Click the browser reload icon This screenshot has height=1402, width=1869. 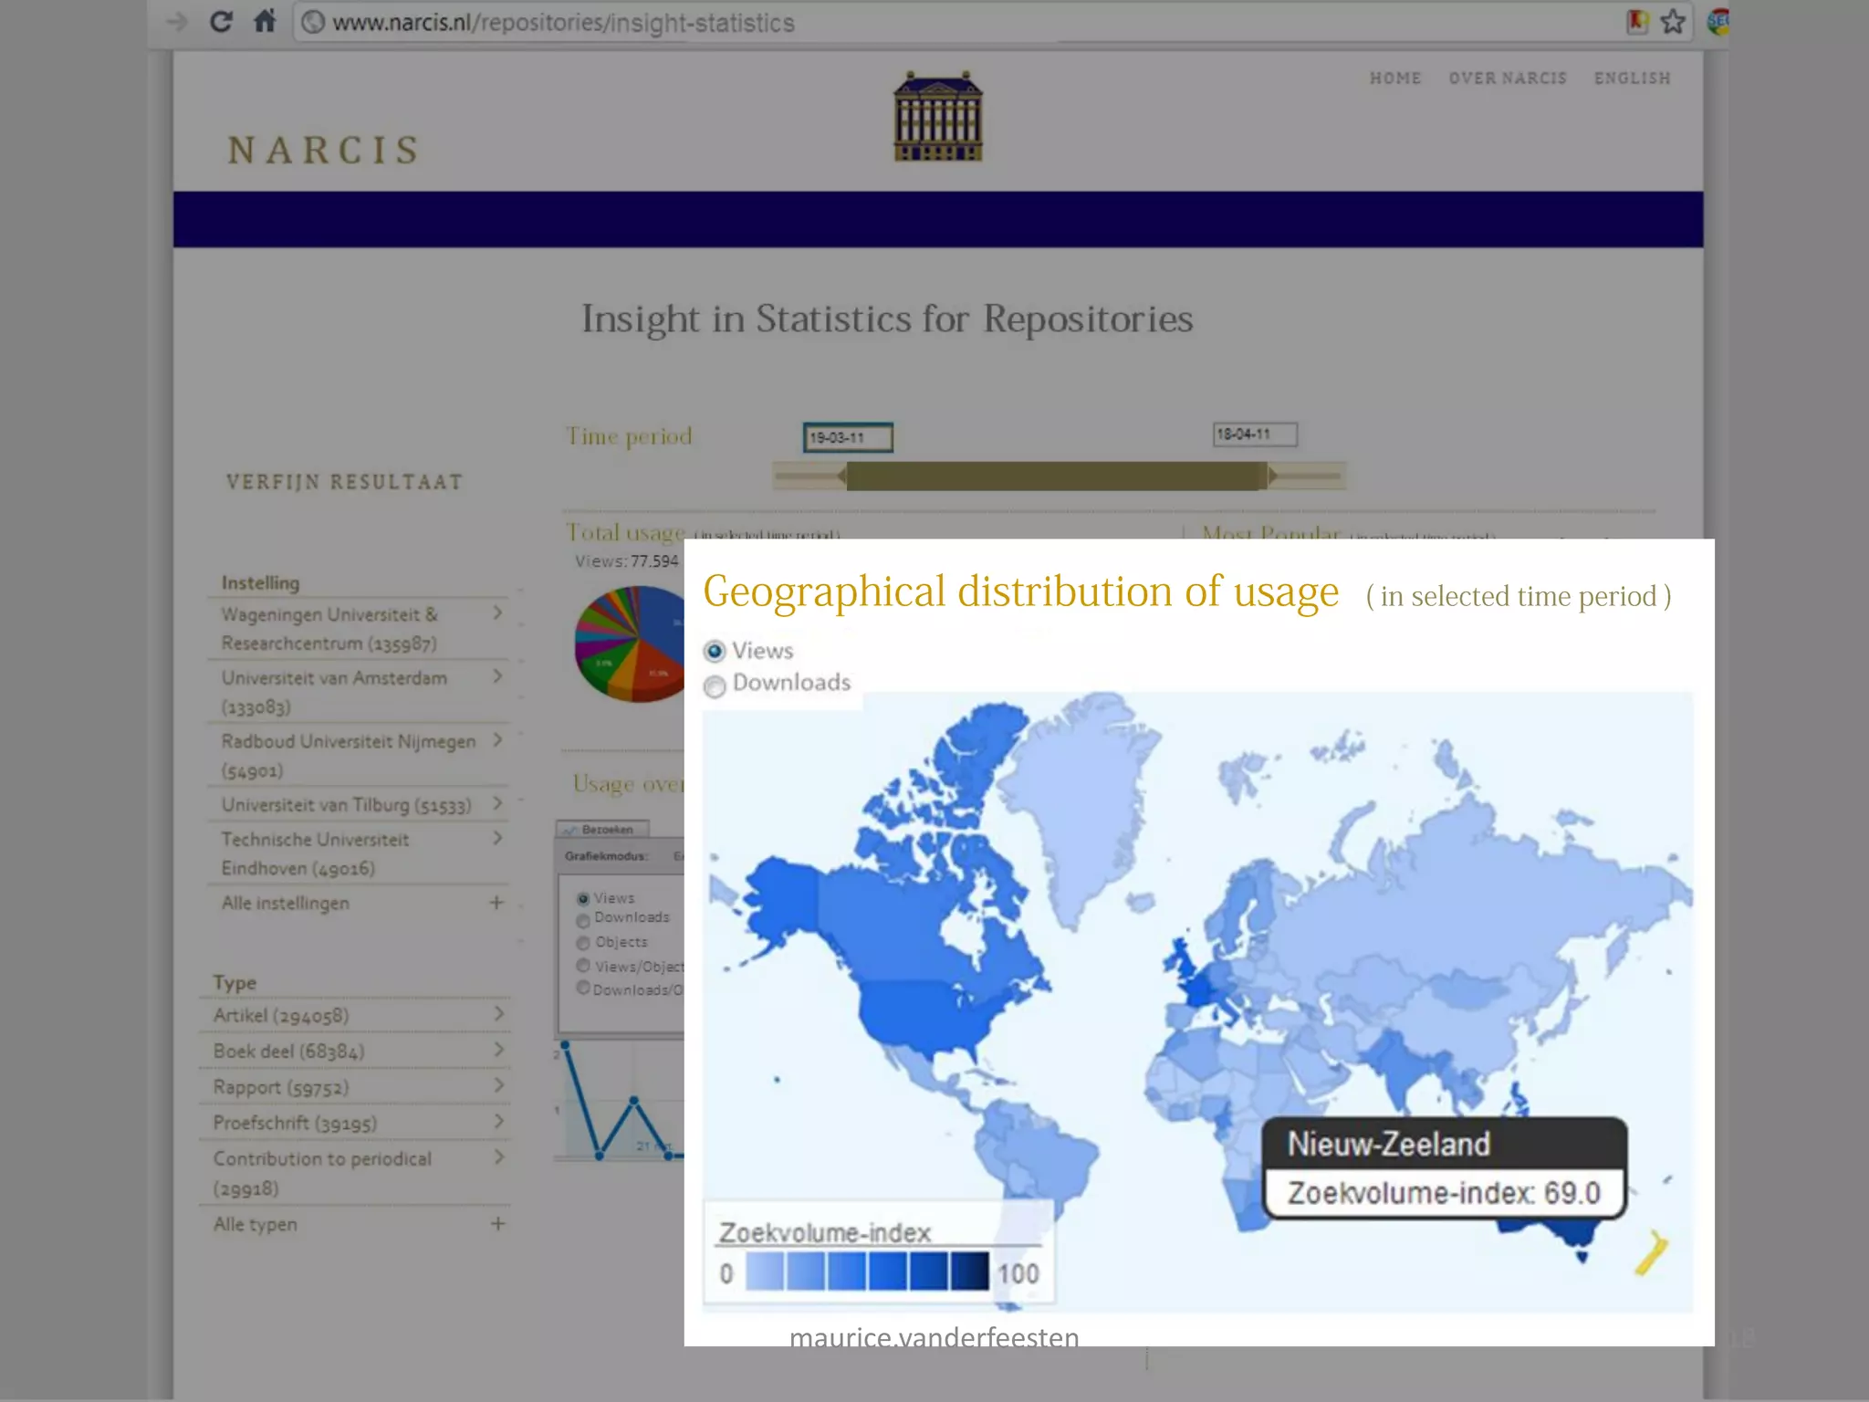coord(221,21)
